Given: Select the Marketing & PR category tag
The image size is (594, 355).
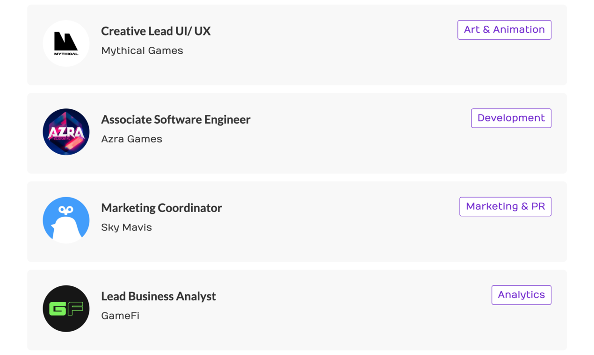Looking at the screenshot, I should coord(505,206).
